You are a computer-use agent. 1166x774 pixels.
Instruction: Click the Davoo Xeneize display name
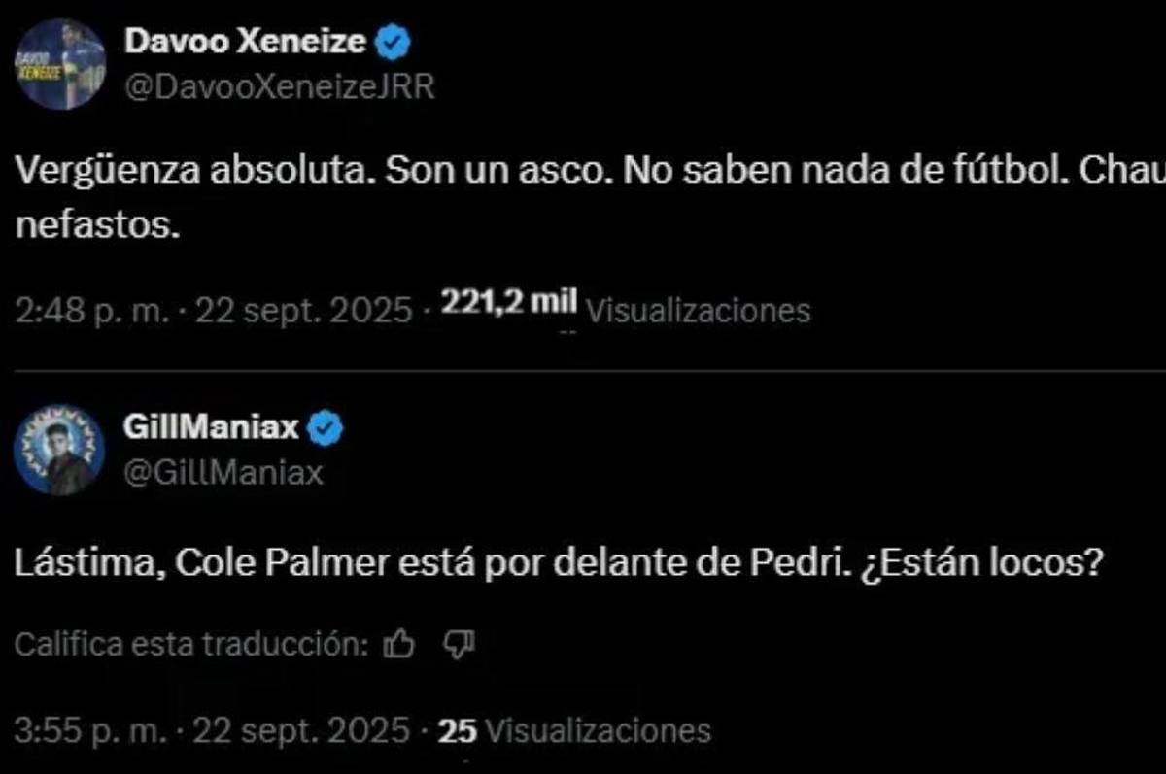click(x=247, y=41)
